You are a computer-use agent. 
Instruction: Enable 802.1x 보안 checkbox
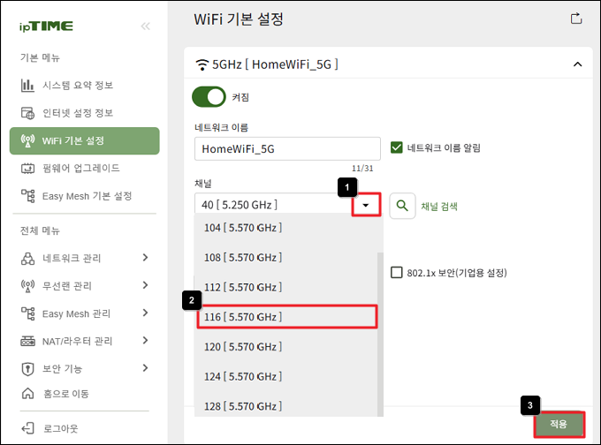pos(396,272)
